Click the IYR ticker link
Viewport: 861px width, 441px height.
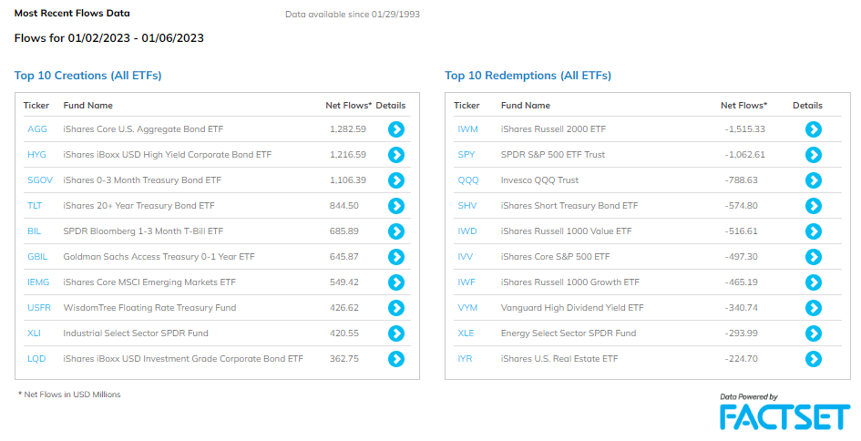(465, 359)
